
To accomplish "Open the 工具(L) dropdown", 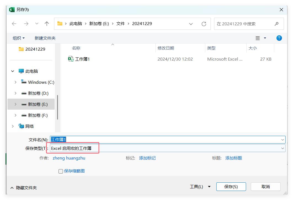I will (x=200, y=187).
